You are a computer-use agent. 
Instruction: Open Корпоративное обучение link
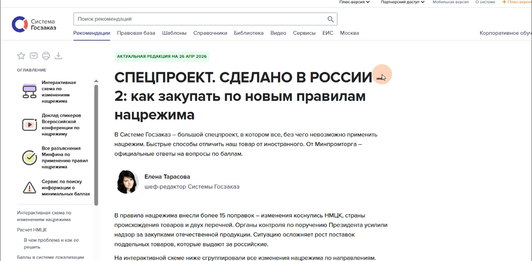pos(506,33)
